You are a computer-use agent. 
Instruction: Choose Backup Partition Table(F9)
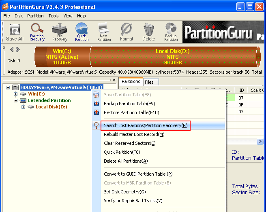(x=159, y=104)
